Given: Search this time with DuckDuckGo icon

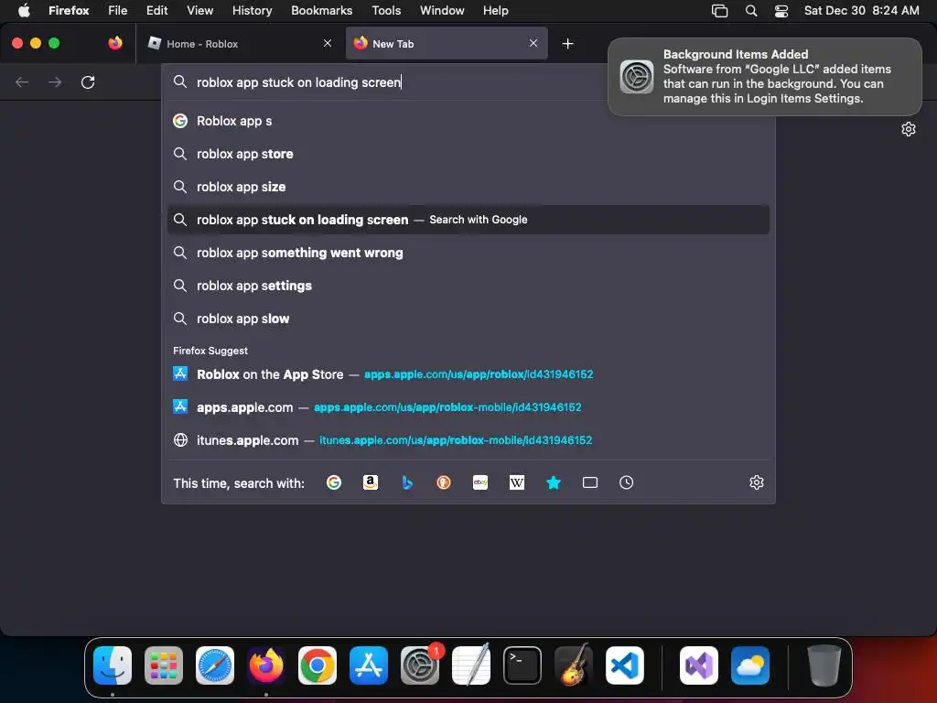Looking at the screenshot, I should (x=444, y=482).
